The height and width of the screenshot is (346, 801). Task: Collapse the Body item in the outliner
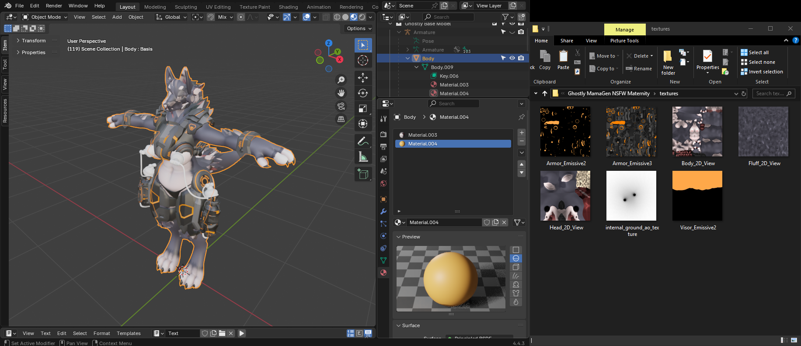pyautogui.click(x=408, y=59)
